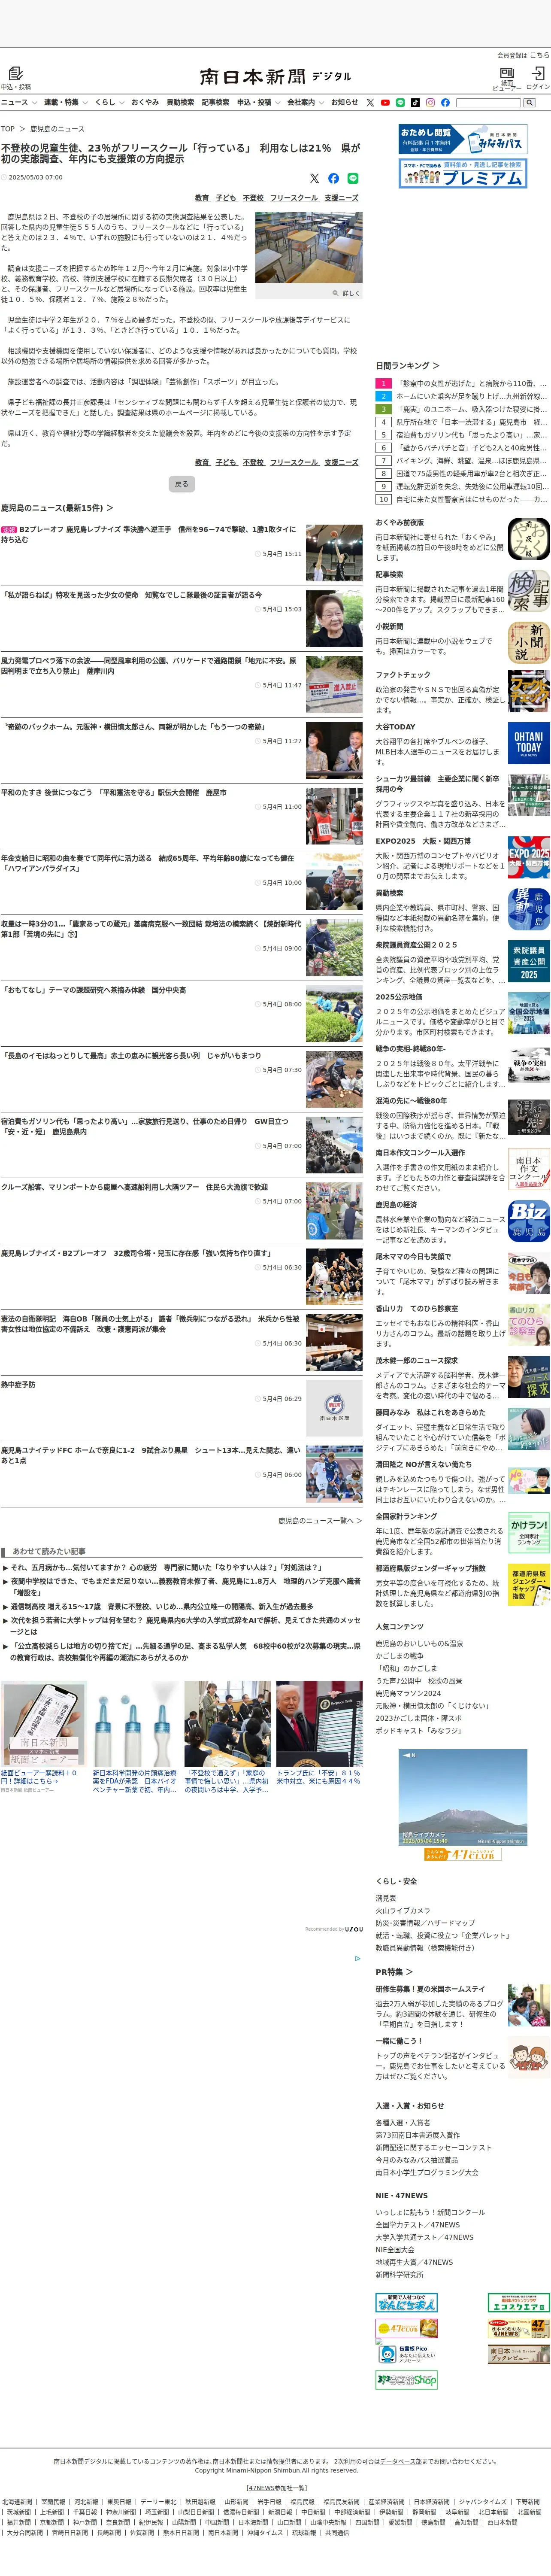This screenshot has height=2576, width=551.
Task: Click the フリースクール tag below the headline
Action: point(294,198)
